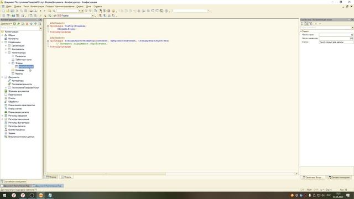Viewport: 354px width, 199px height.
Task: Select Регистры накопления in the tree
Action: pyautogui.click(x=19, y=119)
